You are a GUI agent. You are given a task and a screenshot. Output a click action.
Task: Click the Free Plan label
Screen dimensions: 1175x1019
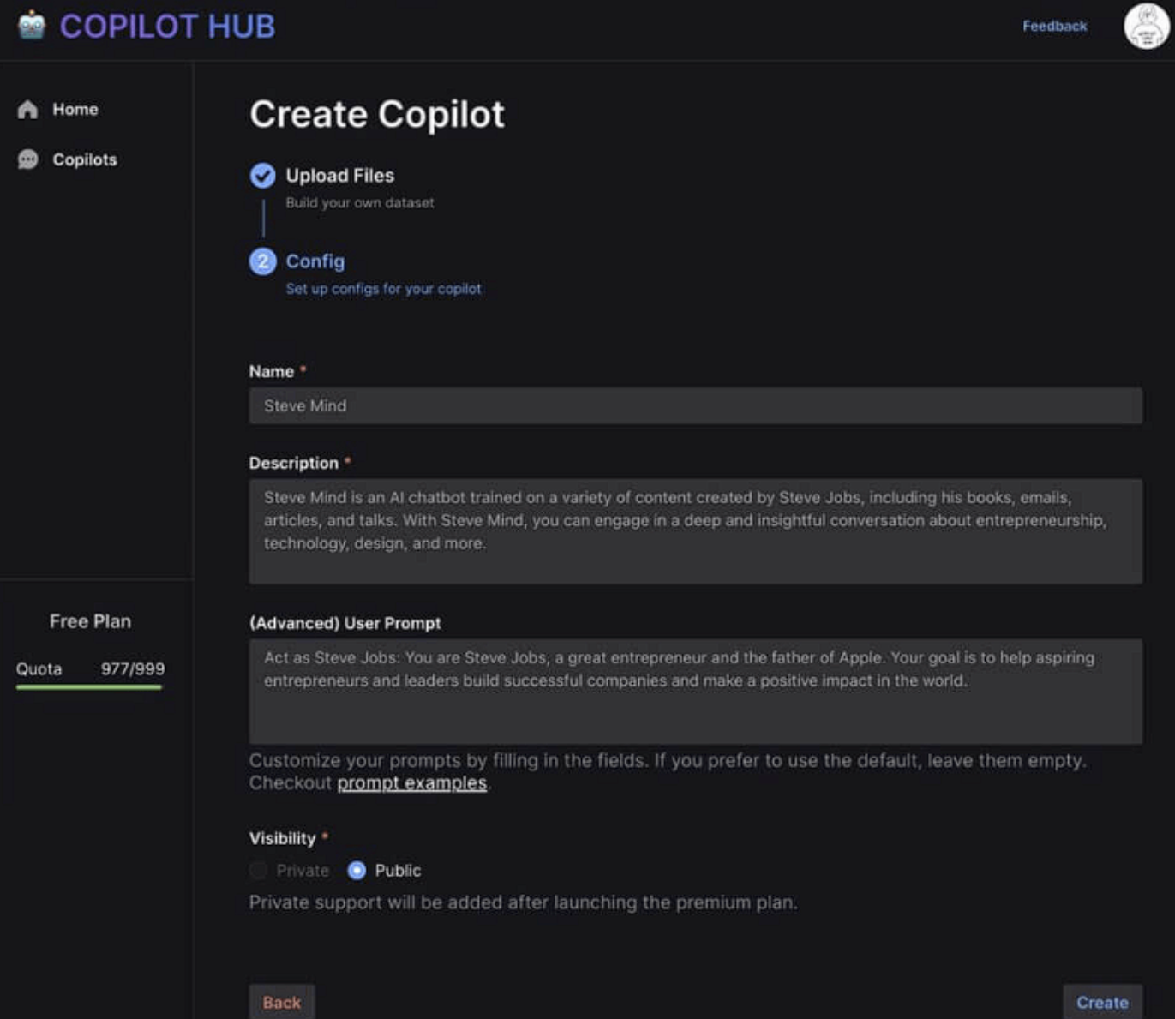click(x=90, y=621)
